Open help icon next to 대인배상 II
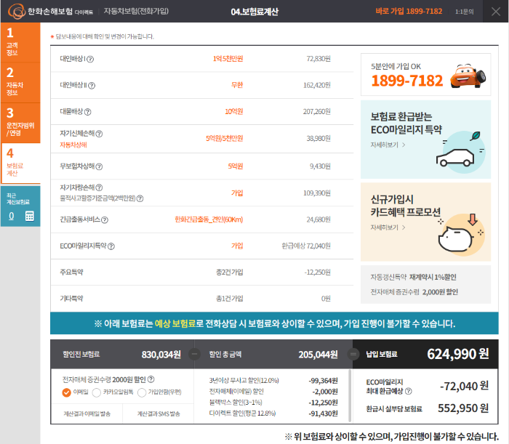This screenshot has width=509, height=444. [x=92, y=86]
